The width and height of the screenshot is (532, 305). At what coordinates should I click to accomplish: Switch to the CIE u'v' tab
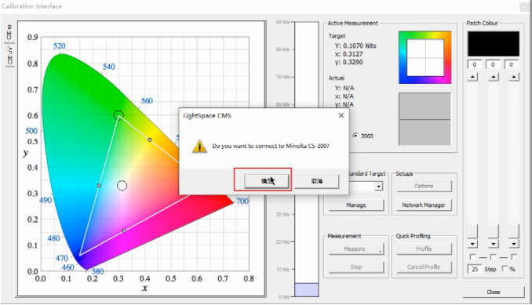pyautogui.click(x=9, y=55)
